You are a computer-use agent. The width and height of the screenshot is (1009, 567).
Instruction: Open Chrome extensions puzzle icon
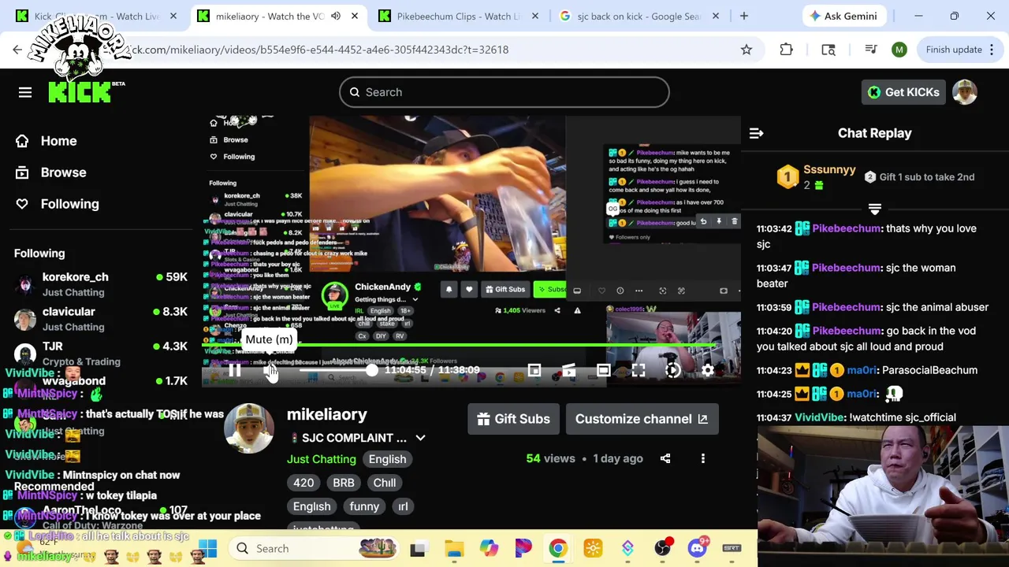(786, 50)
